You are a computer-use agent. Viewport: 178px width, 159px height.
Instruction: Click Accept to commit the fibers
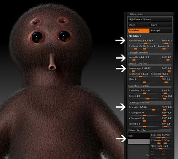[161, 31]
